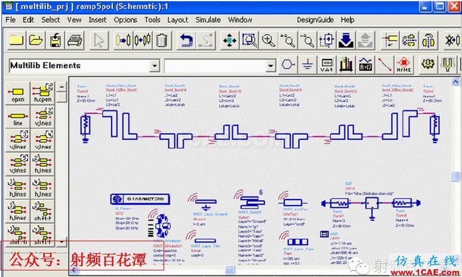Click inside the component name input field

click(x=215, y=66)
